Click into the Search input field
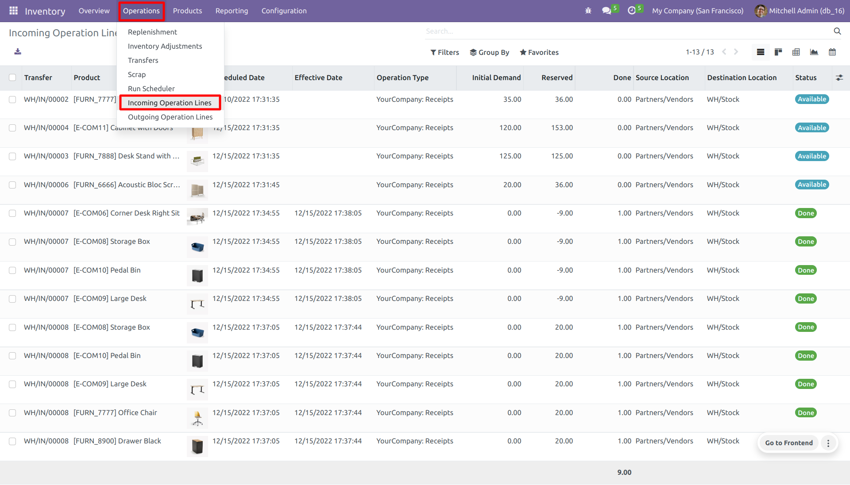This screenshot has height=485, width=850. pos(626,31)
